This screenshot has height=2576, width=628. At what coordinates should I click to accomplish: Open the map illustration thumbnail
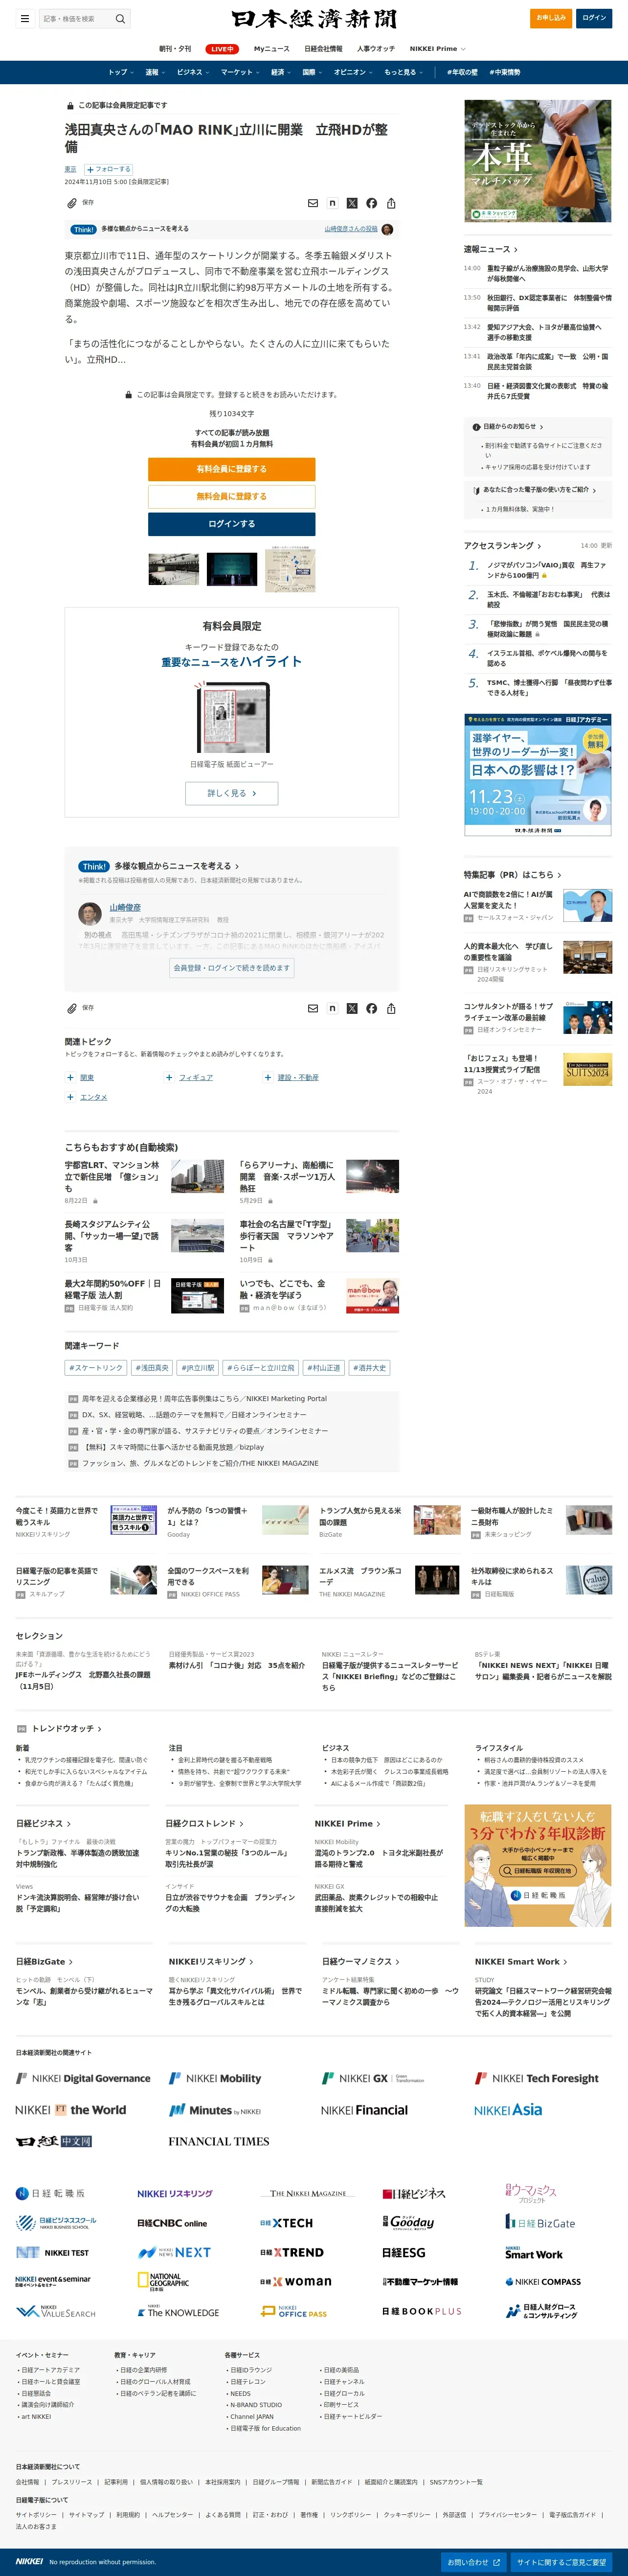point(291,569)
